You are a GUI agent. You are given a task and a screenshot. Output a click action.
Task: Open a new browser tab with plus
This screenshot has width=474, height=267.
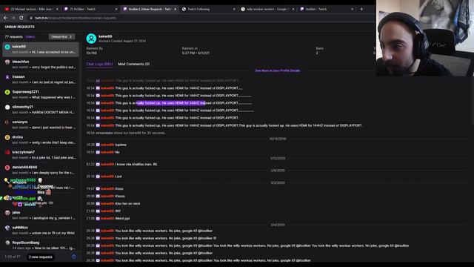pos(361,9)
